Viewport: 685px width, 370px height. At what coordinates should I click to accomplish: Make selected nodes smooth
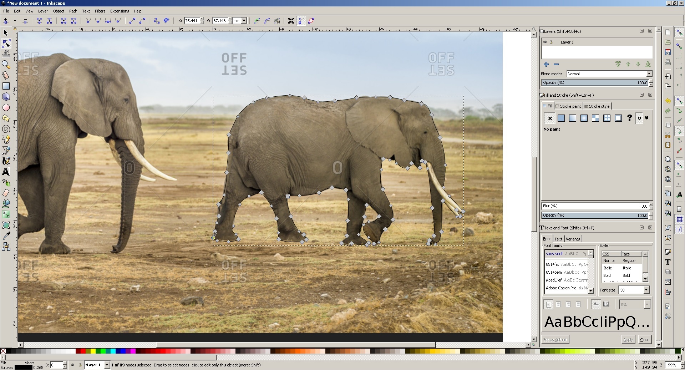click(x=98, y=21)
